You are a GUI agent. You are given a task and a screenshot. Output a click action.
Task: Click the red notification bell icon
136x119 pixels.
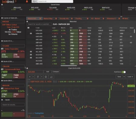point(27,2)
